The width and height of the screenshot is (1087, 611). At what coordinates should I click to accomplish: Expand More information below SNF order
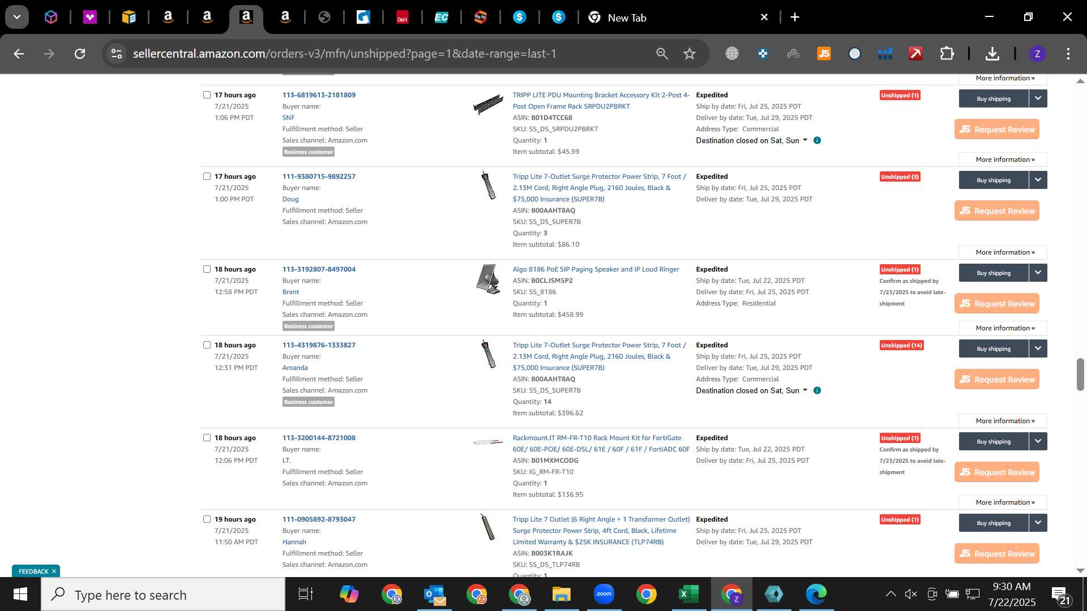pos(1004,160)
